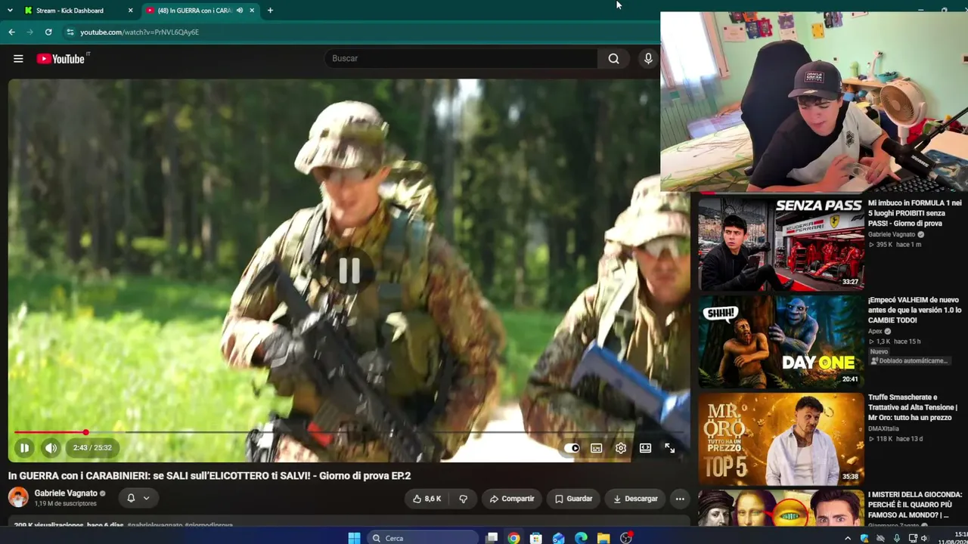
Task: Open the Gabriele Vagnato channel name link
Action: coord(66,493)
